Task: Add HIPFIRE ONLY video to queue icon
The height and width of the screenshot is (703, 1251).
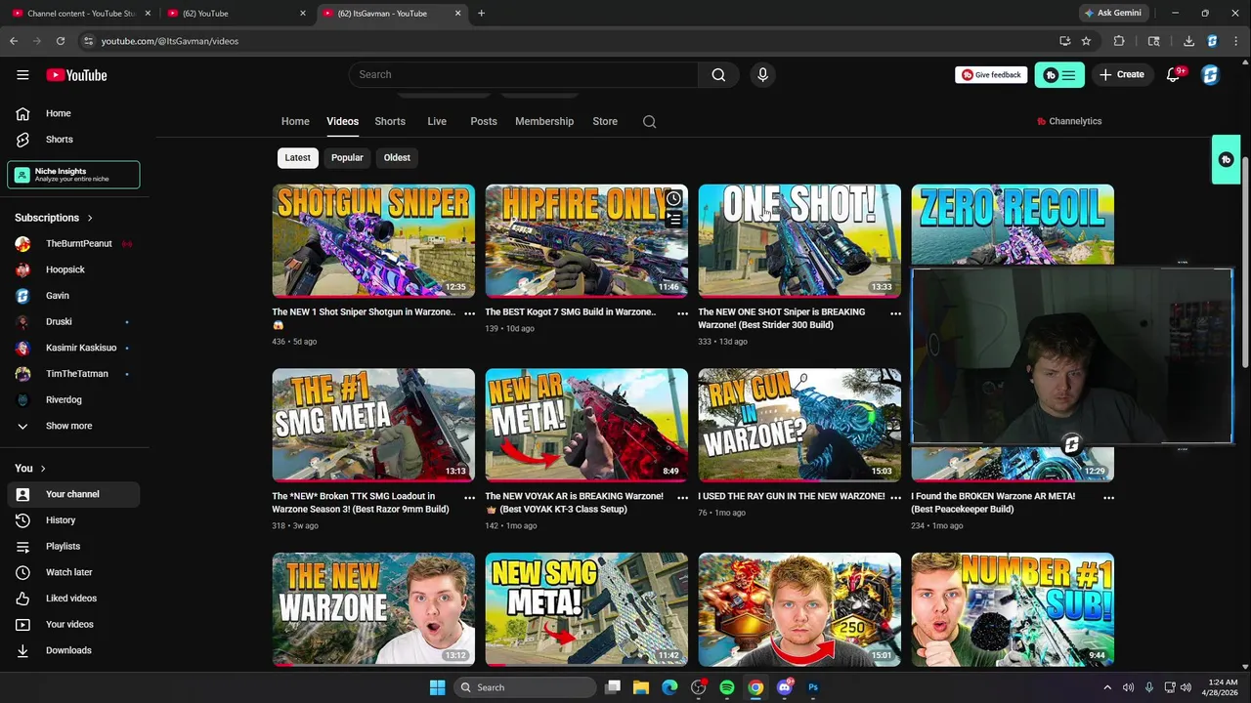Action: coord(674,221)
